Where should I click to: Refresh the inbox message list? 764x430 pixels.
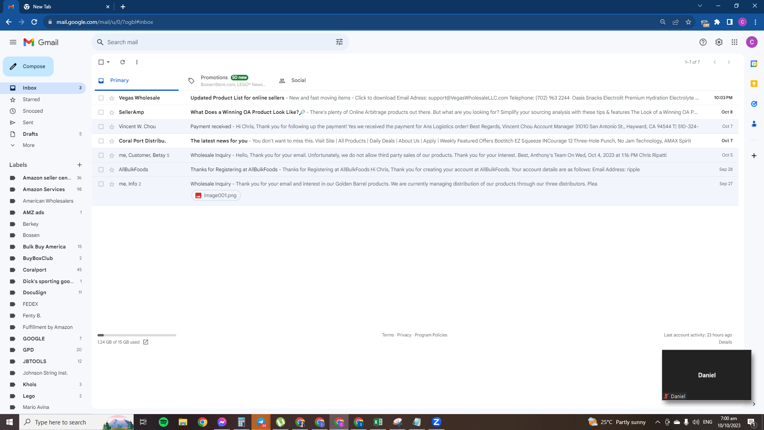(x=123, y=62)
